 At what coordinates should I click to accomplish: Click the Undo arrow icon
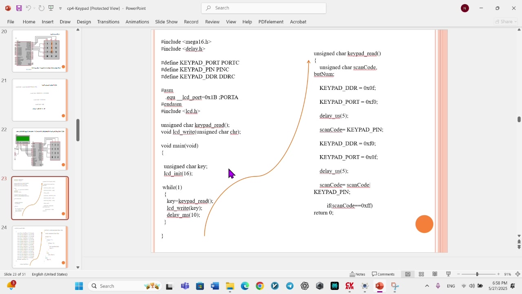pos(28,8)
